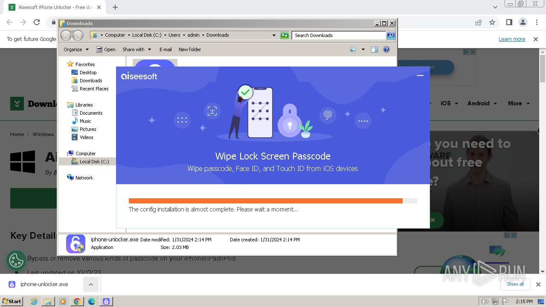The image size is (546, 307).
Task: Close the Chrome downloads shelf
Action: click(538, 284)
